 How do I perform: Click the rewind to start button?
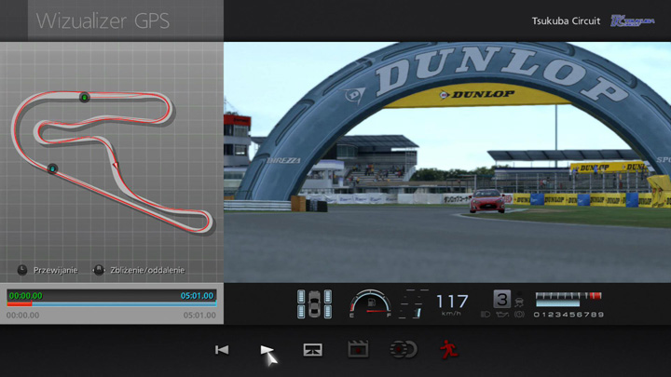pyautogui.click(x=222, y=350)
